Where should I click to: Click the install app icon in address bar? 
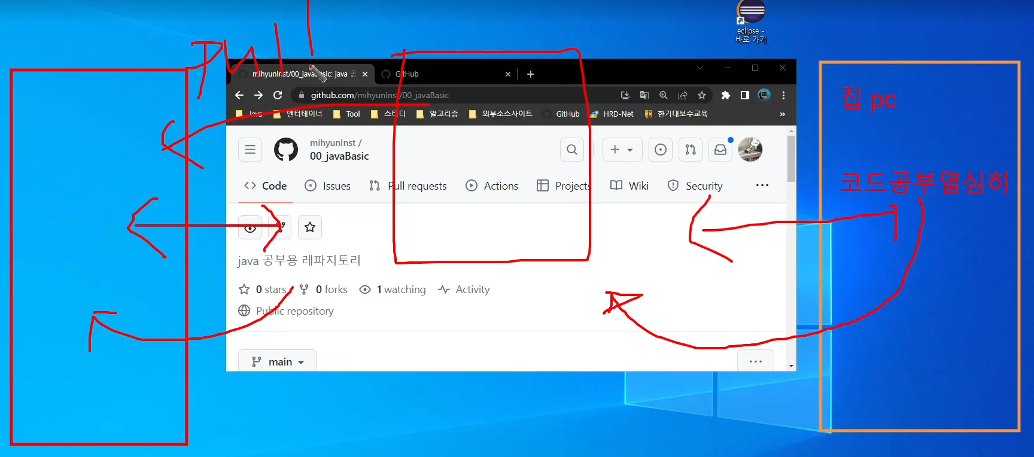625,95
